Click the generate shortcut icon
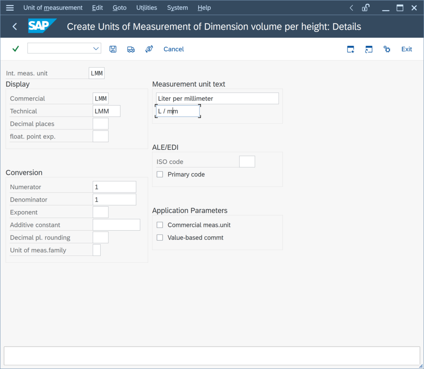 [x=369, y=49]
